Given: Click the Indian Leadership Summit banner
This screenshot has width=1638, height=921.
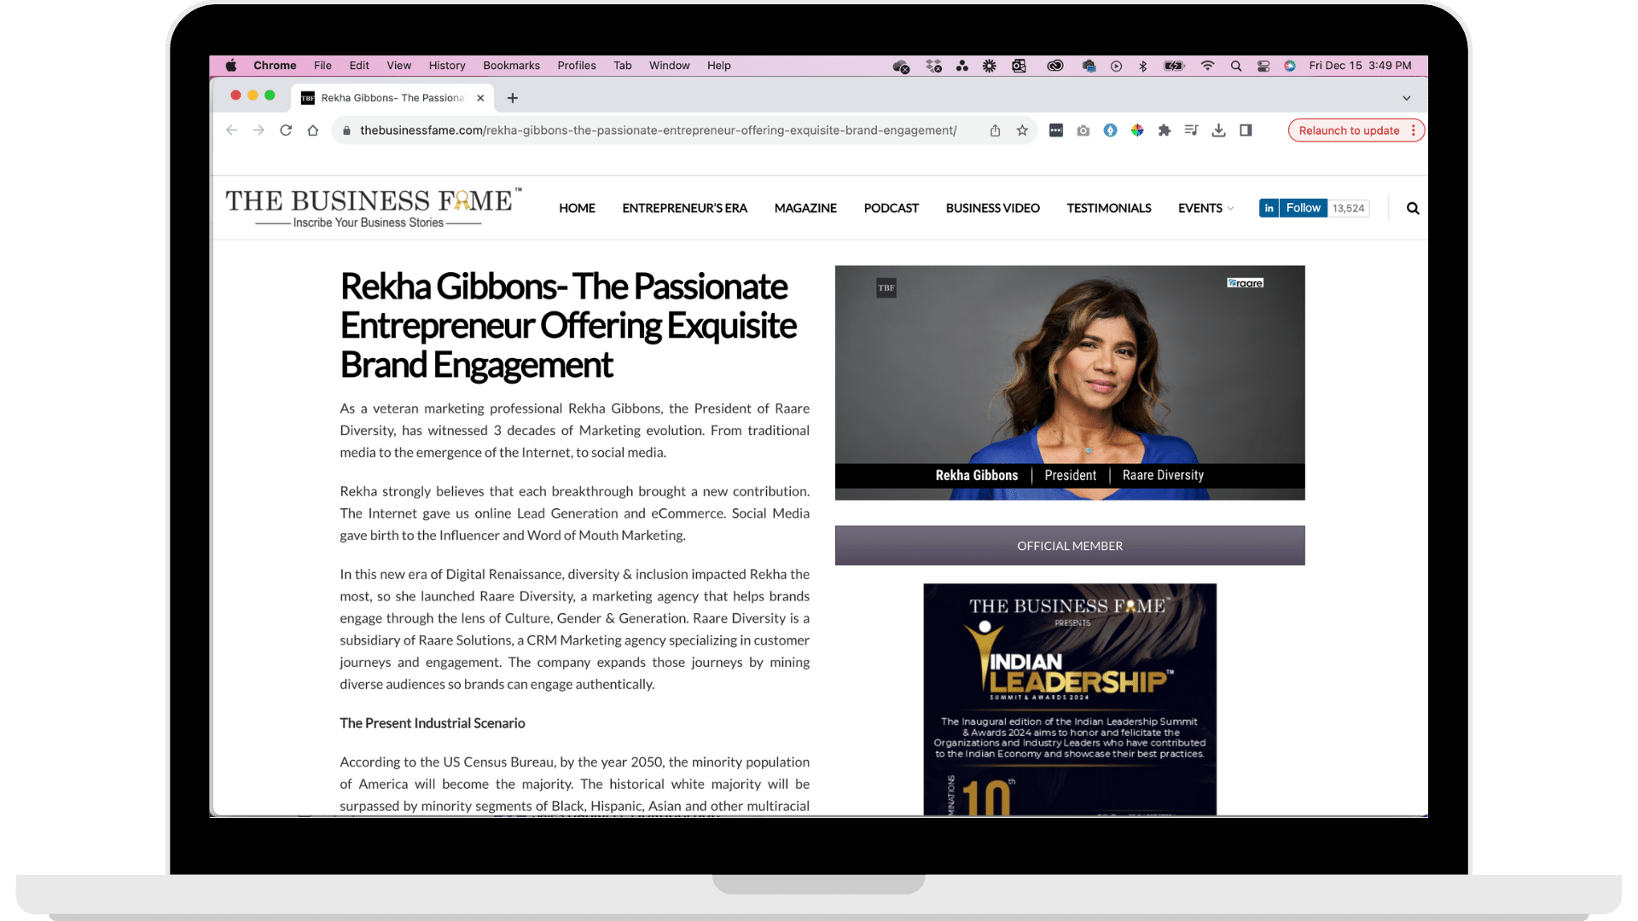Looking at the screenshot, I should pos(1069,699).
